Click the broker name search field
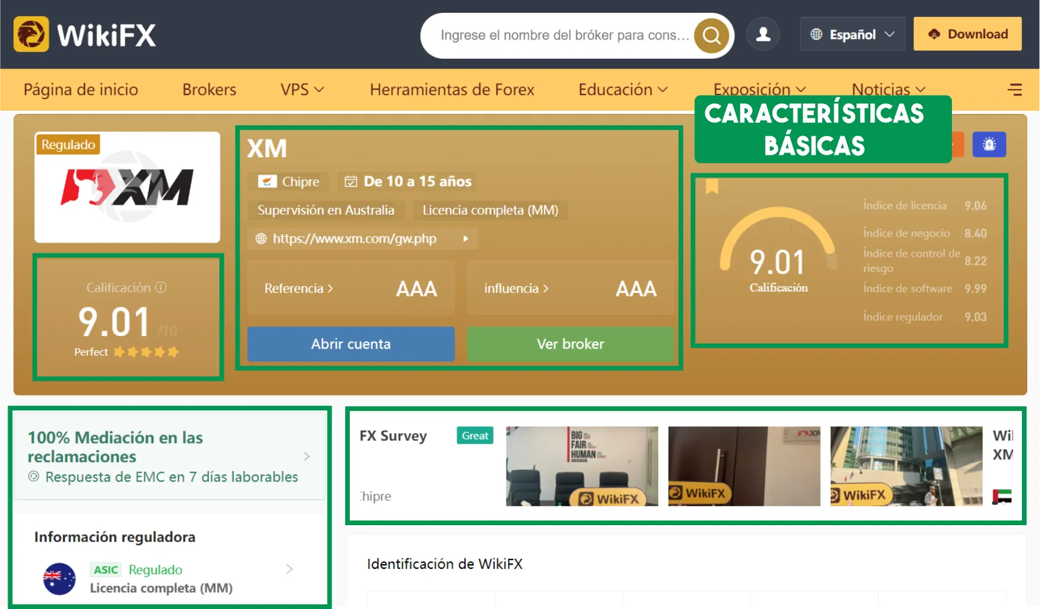1040x609 pixels. coord(564,36)
